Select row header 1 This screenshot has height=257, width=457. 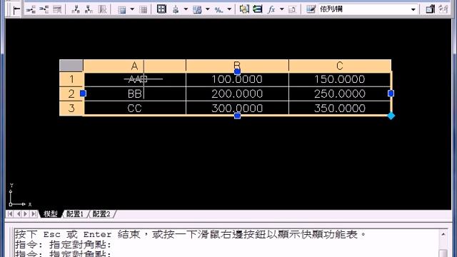[71, 79]
